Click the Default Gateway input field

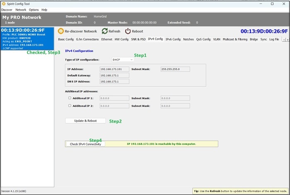[x=114, y=75]
